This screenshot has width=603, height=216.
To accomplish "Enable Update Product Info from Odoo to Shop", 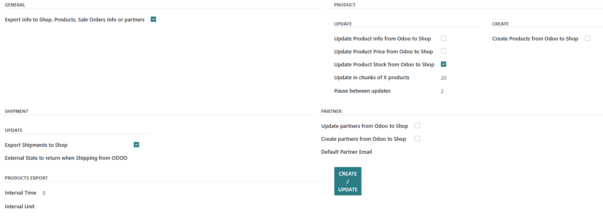I will 443,38.
